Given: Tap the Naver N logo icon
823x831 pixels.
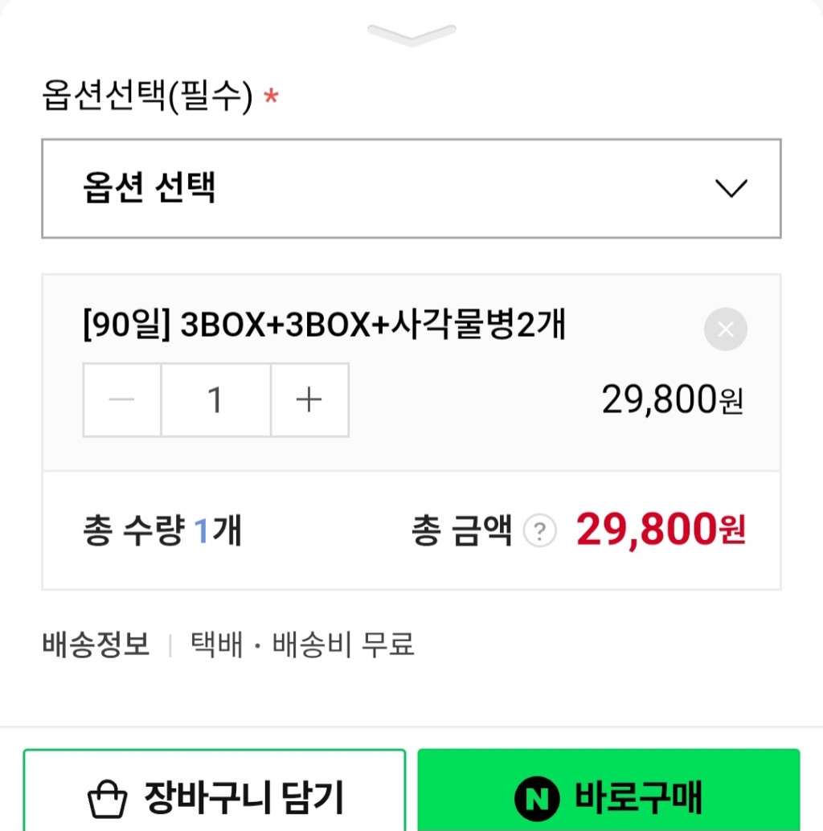Looking at the screenshot, I should (537, 799).
